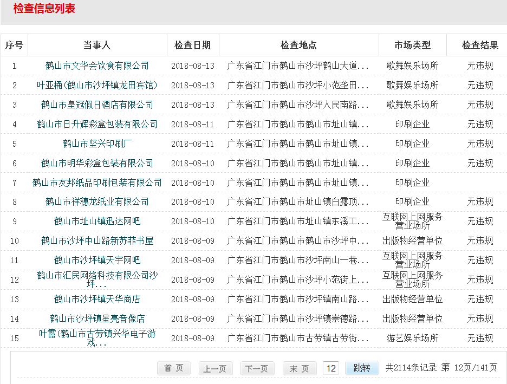Open 鹤山市祥穗龙纸业有限公司 record
This screenshot has width=507, height=384.
point(97,202)
